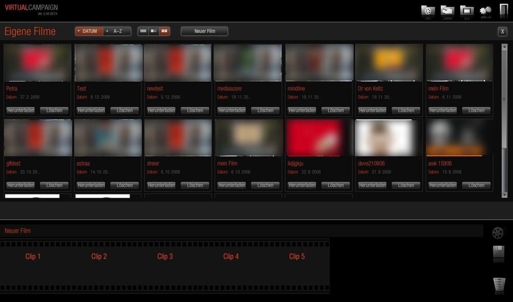Click the Neuer Film button
Image resolution: width=513 pixels, height=302 pixels.
pos(205,31)
